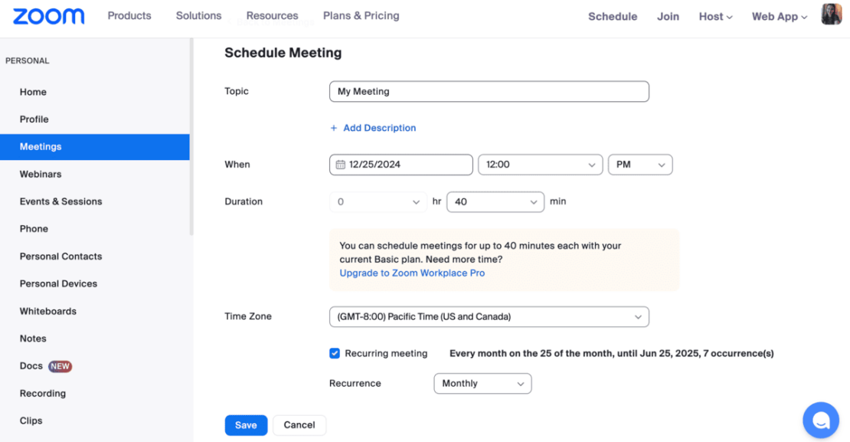The image size is (850, 442).
Task: Expand the Host menu
Action: coord(714,16)
